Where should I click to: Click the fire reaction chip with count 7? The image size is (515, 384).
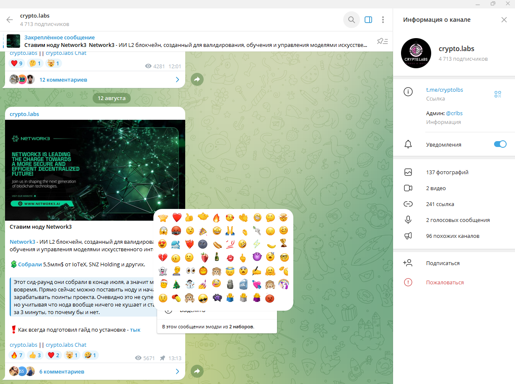click(x=17, y=355)
